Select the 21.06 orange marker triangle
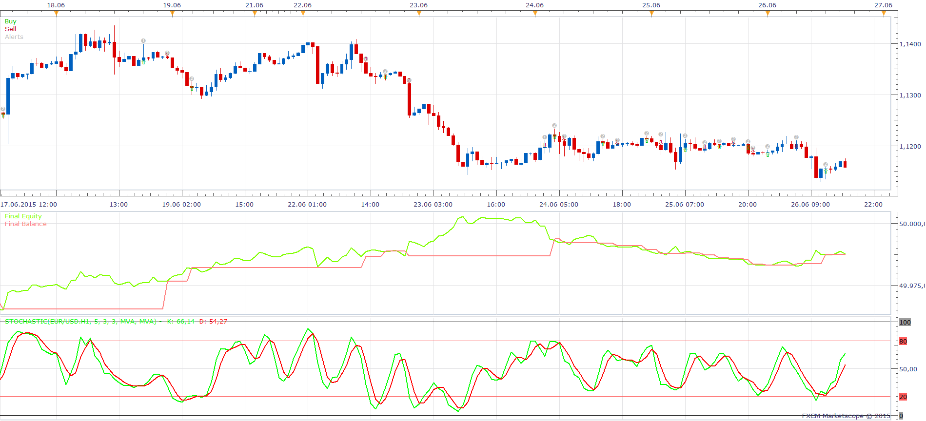926x421 pixels. point(255,13)
